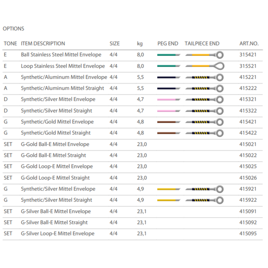
Task: Click the brown peg end swatch for article 415422
Action: point(168,133)
